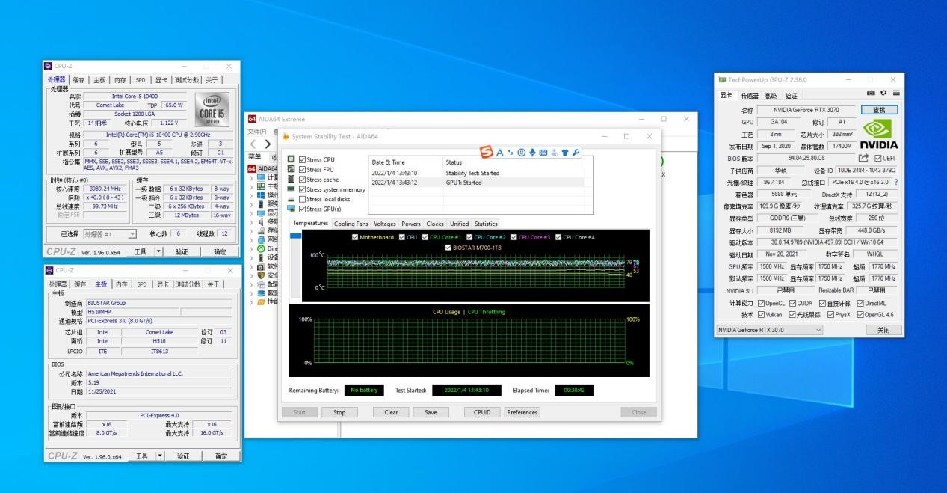The image size is (947, 493).
Task: Toggle the Stress FPU checkbox
Action: click(302, 169)
